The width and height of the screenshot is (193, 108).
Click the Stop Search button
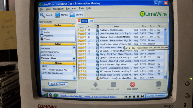132,86
